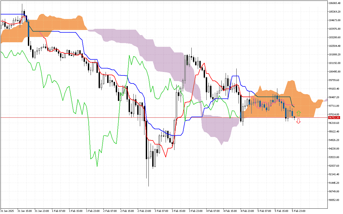The width and height of the screenshot is (343, 214).
Task: Pick the 92837.60 value on price scale
Action: click(x=334, y=166)
